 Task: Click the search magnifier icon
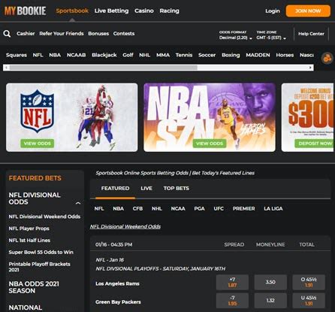point(7,34)
